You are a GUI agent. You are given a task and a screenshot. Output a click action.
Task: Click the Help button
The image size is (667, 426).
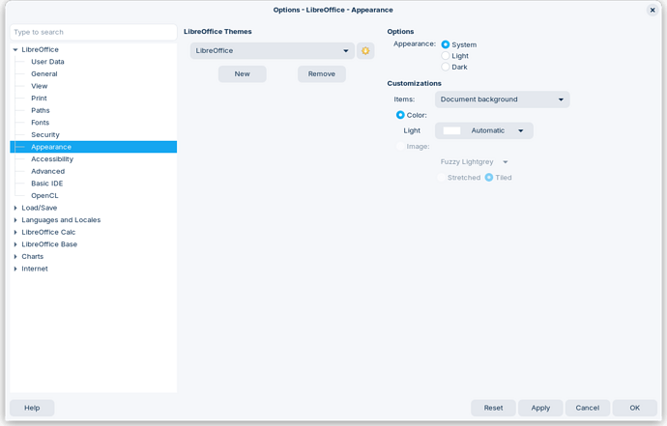tap(32, 408)
